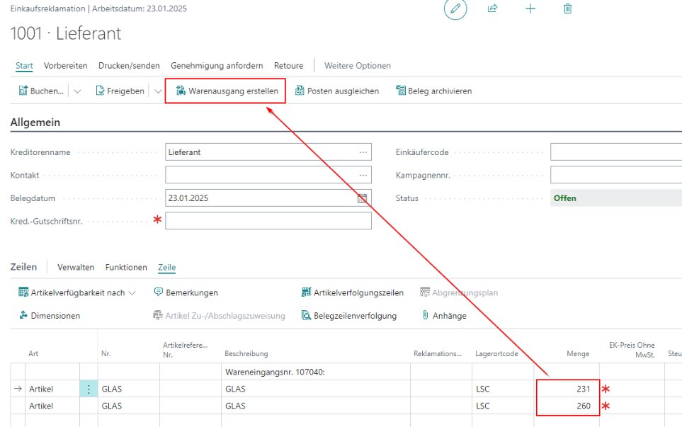Click three-dot menu on first GLAS row
This screenshot has height=427, width=682.
89,389
